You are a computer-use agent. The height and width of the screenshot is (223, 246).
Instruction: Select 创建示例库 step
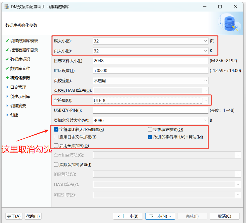point(20,96)
